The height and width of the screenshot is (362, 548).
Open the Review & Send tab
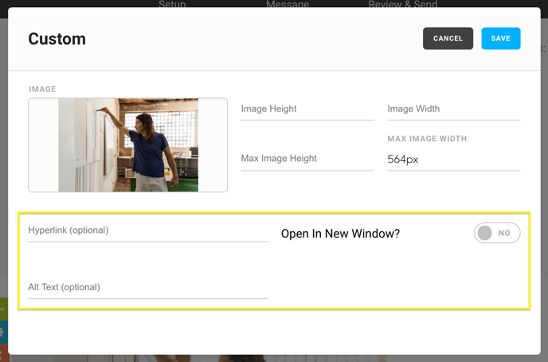403,4
